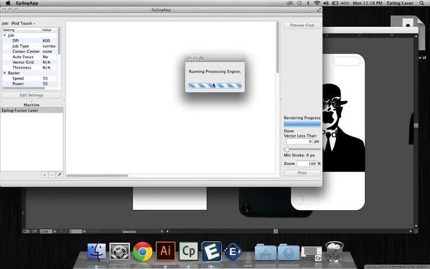The image size is (430, 269).
Task: Click the plus button to add a machine
Action: pos(44,175)
